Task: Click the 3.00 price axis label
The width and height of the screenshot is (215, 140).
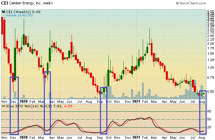Action: coord(211,30)
